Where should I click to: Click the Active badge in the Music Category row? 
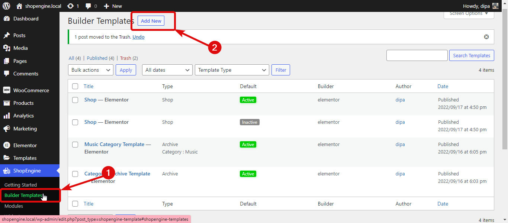coord(248,145)
